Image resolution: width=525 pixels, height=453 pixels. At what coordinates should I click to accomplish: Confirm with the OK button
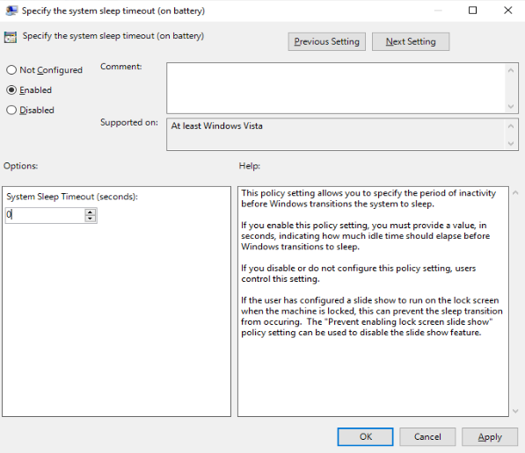click(365, 436)
